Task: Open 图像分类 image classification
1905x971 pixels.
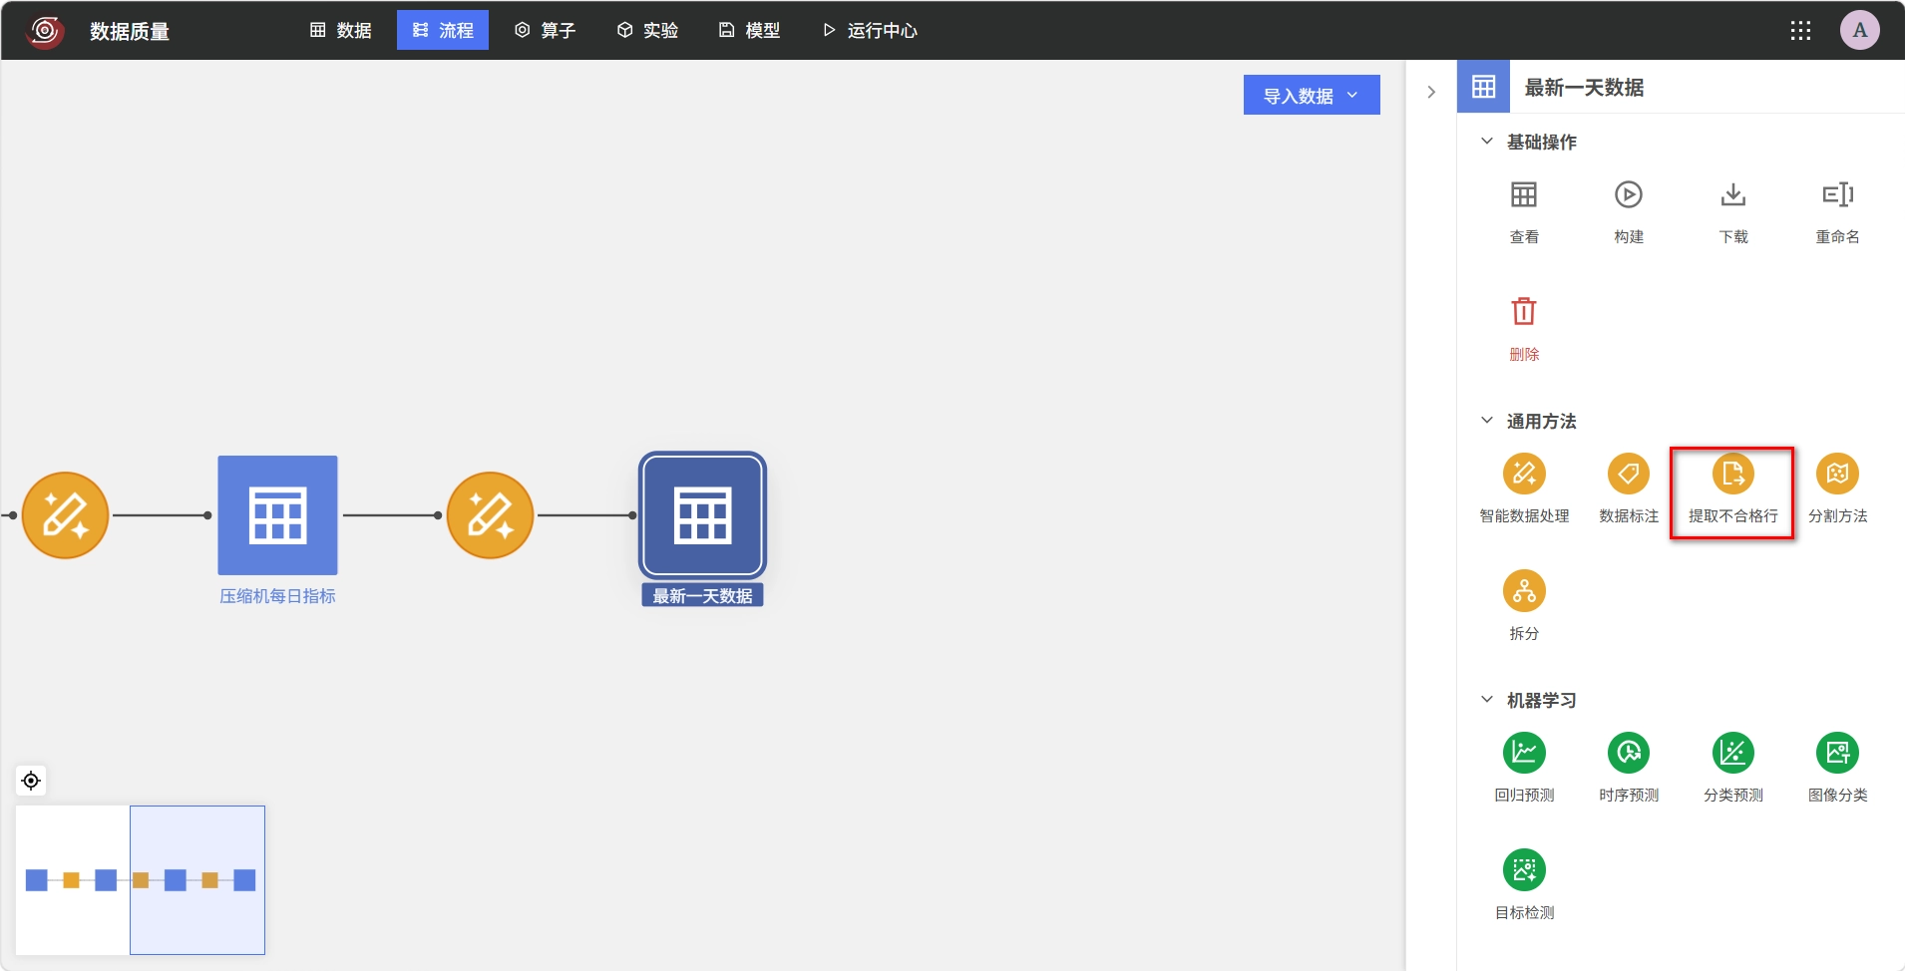Action: [x=1837, y=753]
